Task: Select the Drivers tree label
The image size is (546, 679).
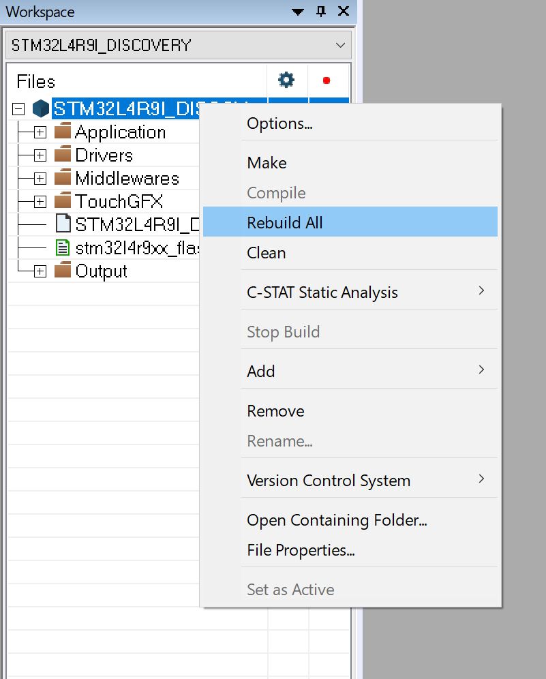Action: pos(104,155)
